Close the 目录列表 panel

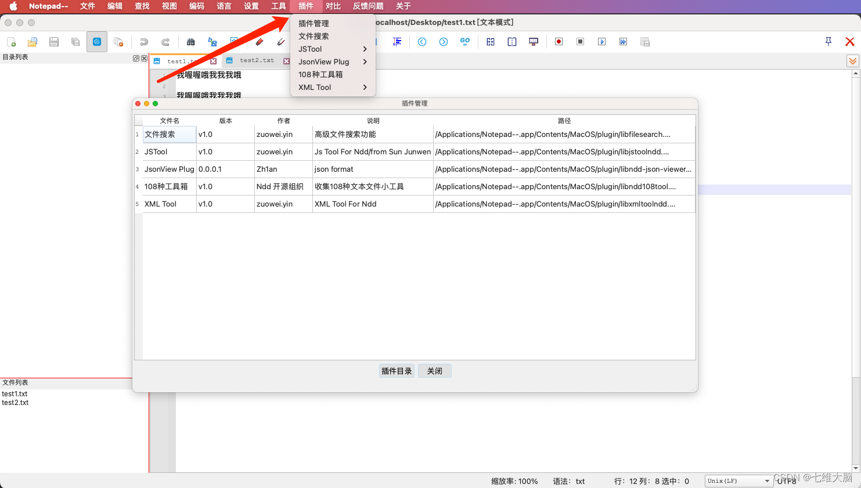(x=144, y=58)
